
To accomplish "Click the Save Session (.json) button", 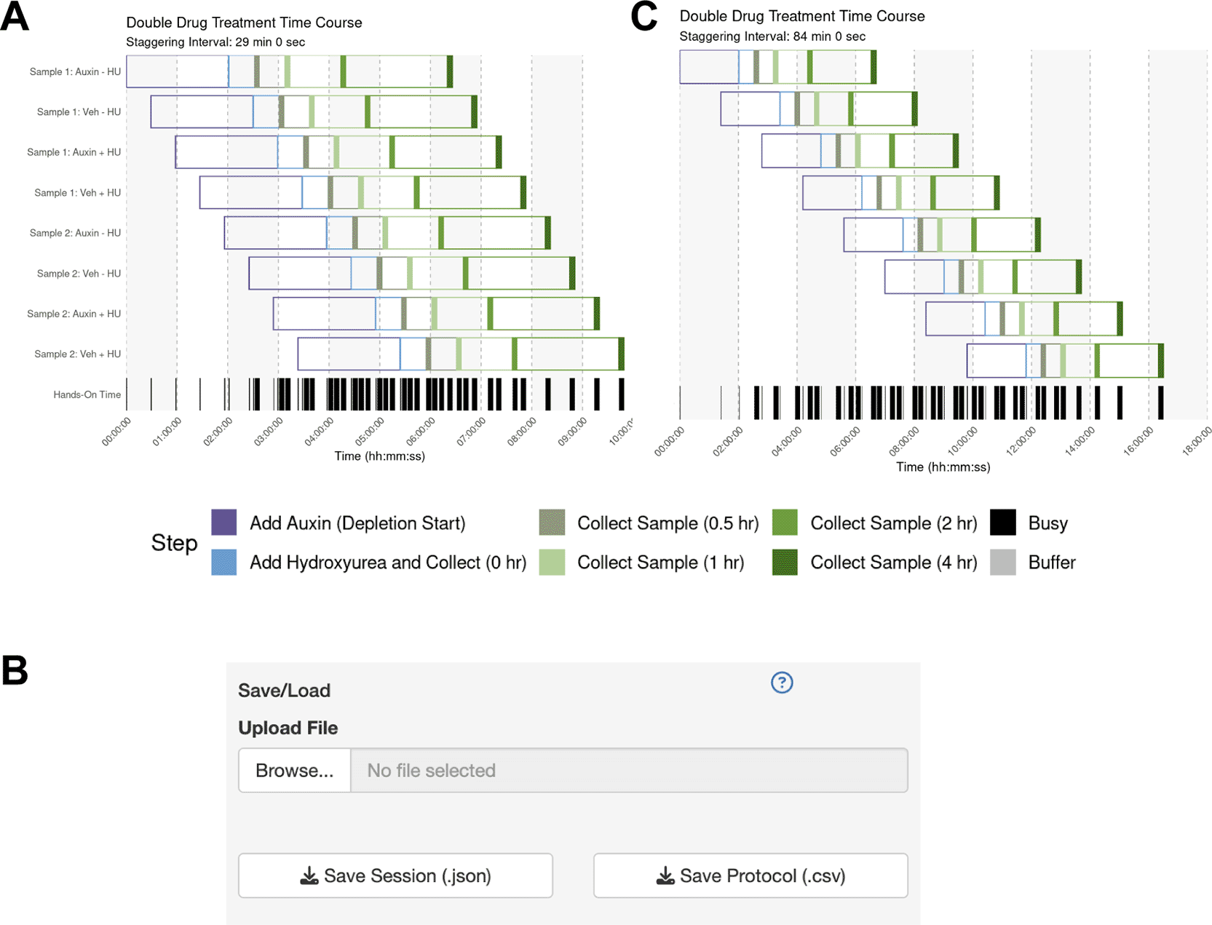I will (x=395, y=876).
